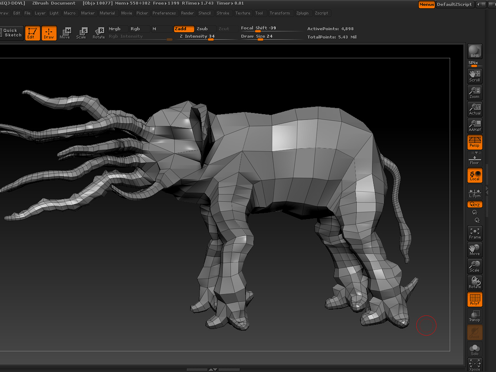Click the Rgb Intensity slider

click(140, 36)
